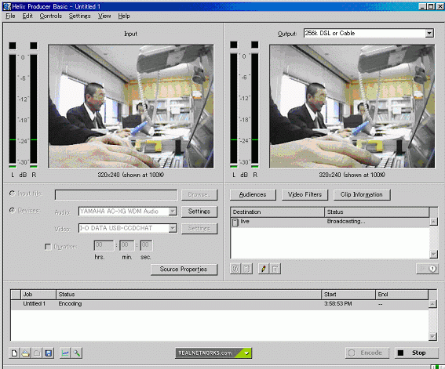Image resolution: width=445 pixels, height=369 pixels.
Task: Open the View menu
Action: (104, 16)
